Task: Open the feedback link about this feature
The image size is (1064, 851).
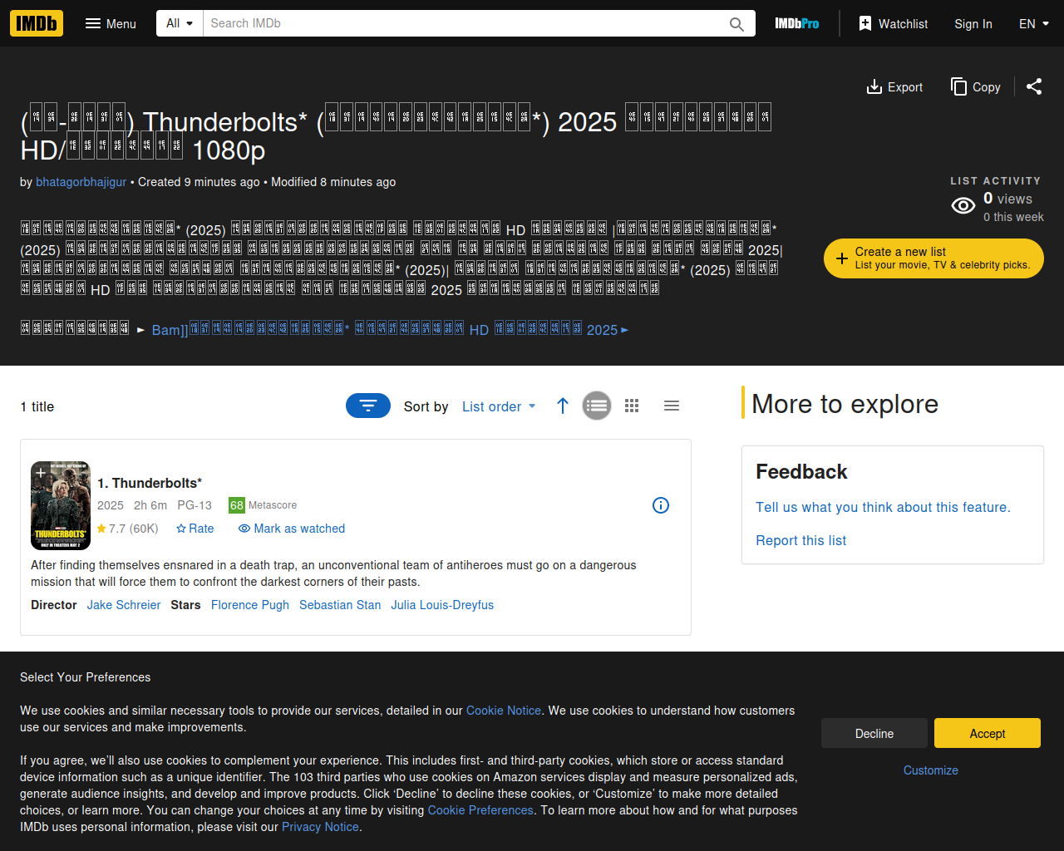Action: tap(883, 507)
